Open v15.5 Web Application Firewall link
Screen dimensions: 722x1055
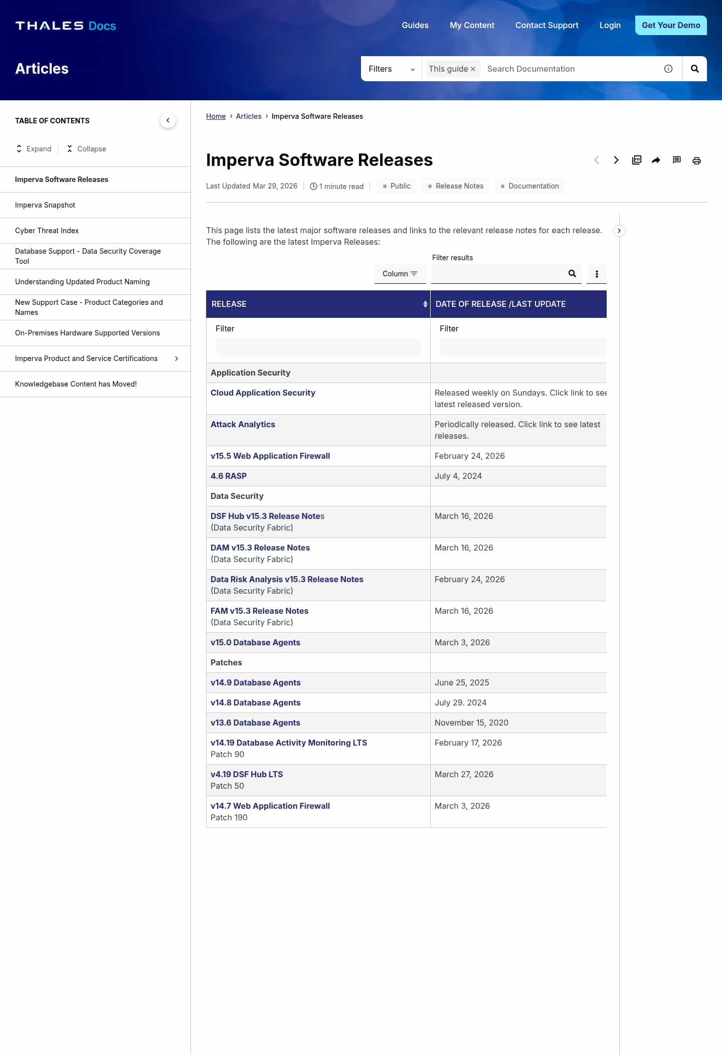tap(270, 456)
